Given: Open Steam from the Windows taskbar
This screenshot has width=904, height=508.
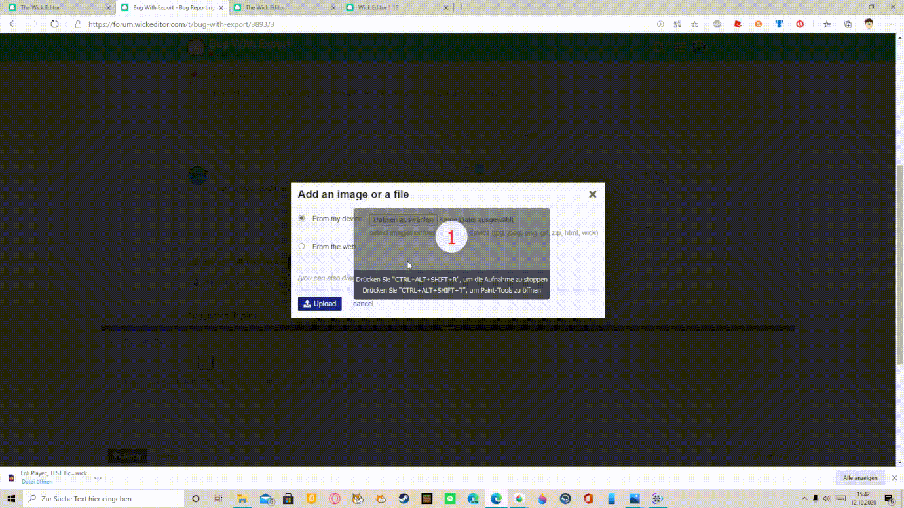Looking at the screenshot, I should tap(404, 499).
